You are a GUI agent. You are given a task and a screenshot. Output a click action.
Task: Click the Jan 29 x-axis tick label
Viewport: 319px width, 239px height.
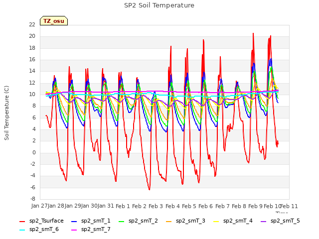tap(73, 206)
